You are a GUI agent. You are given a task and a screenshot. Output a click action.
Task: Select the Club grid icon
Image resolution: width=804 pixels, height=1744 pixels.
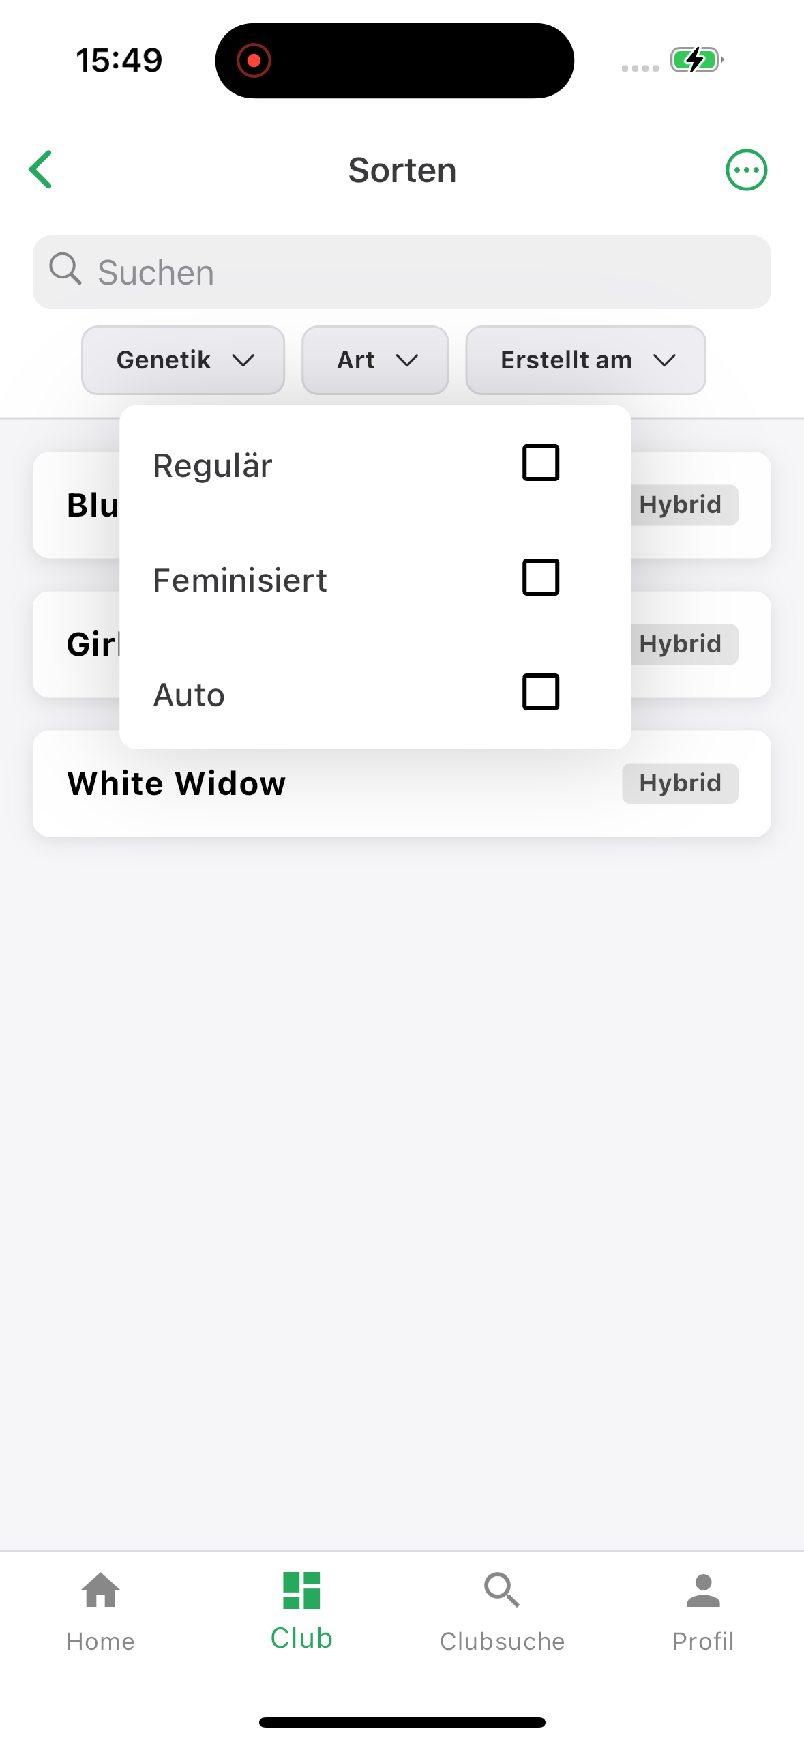point(301,1590)
